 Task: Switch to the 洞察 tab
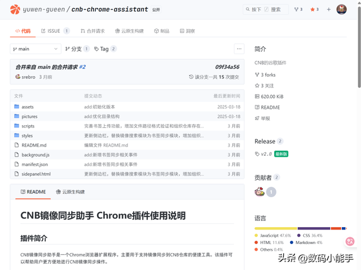187,31
